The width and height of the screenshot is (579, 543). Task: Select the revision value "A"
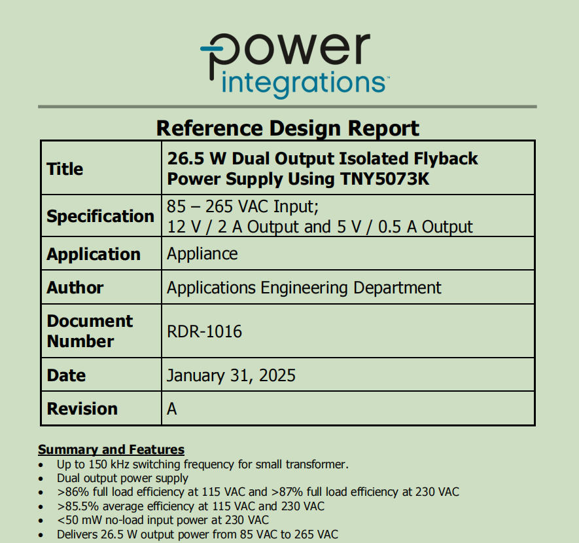(x=171, y=409)
